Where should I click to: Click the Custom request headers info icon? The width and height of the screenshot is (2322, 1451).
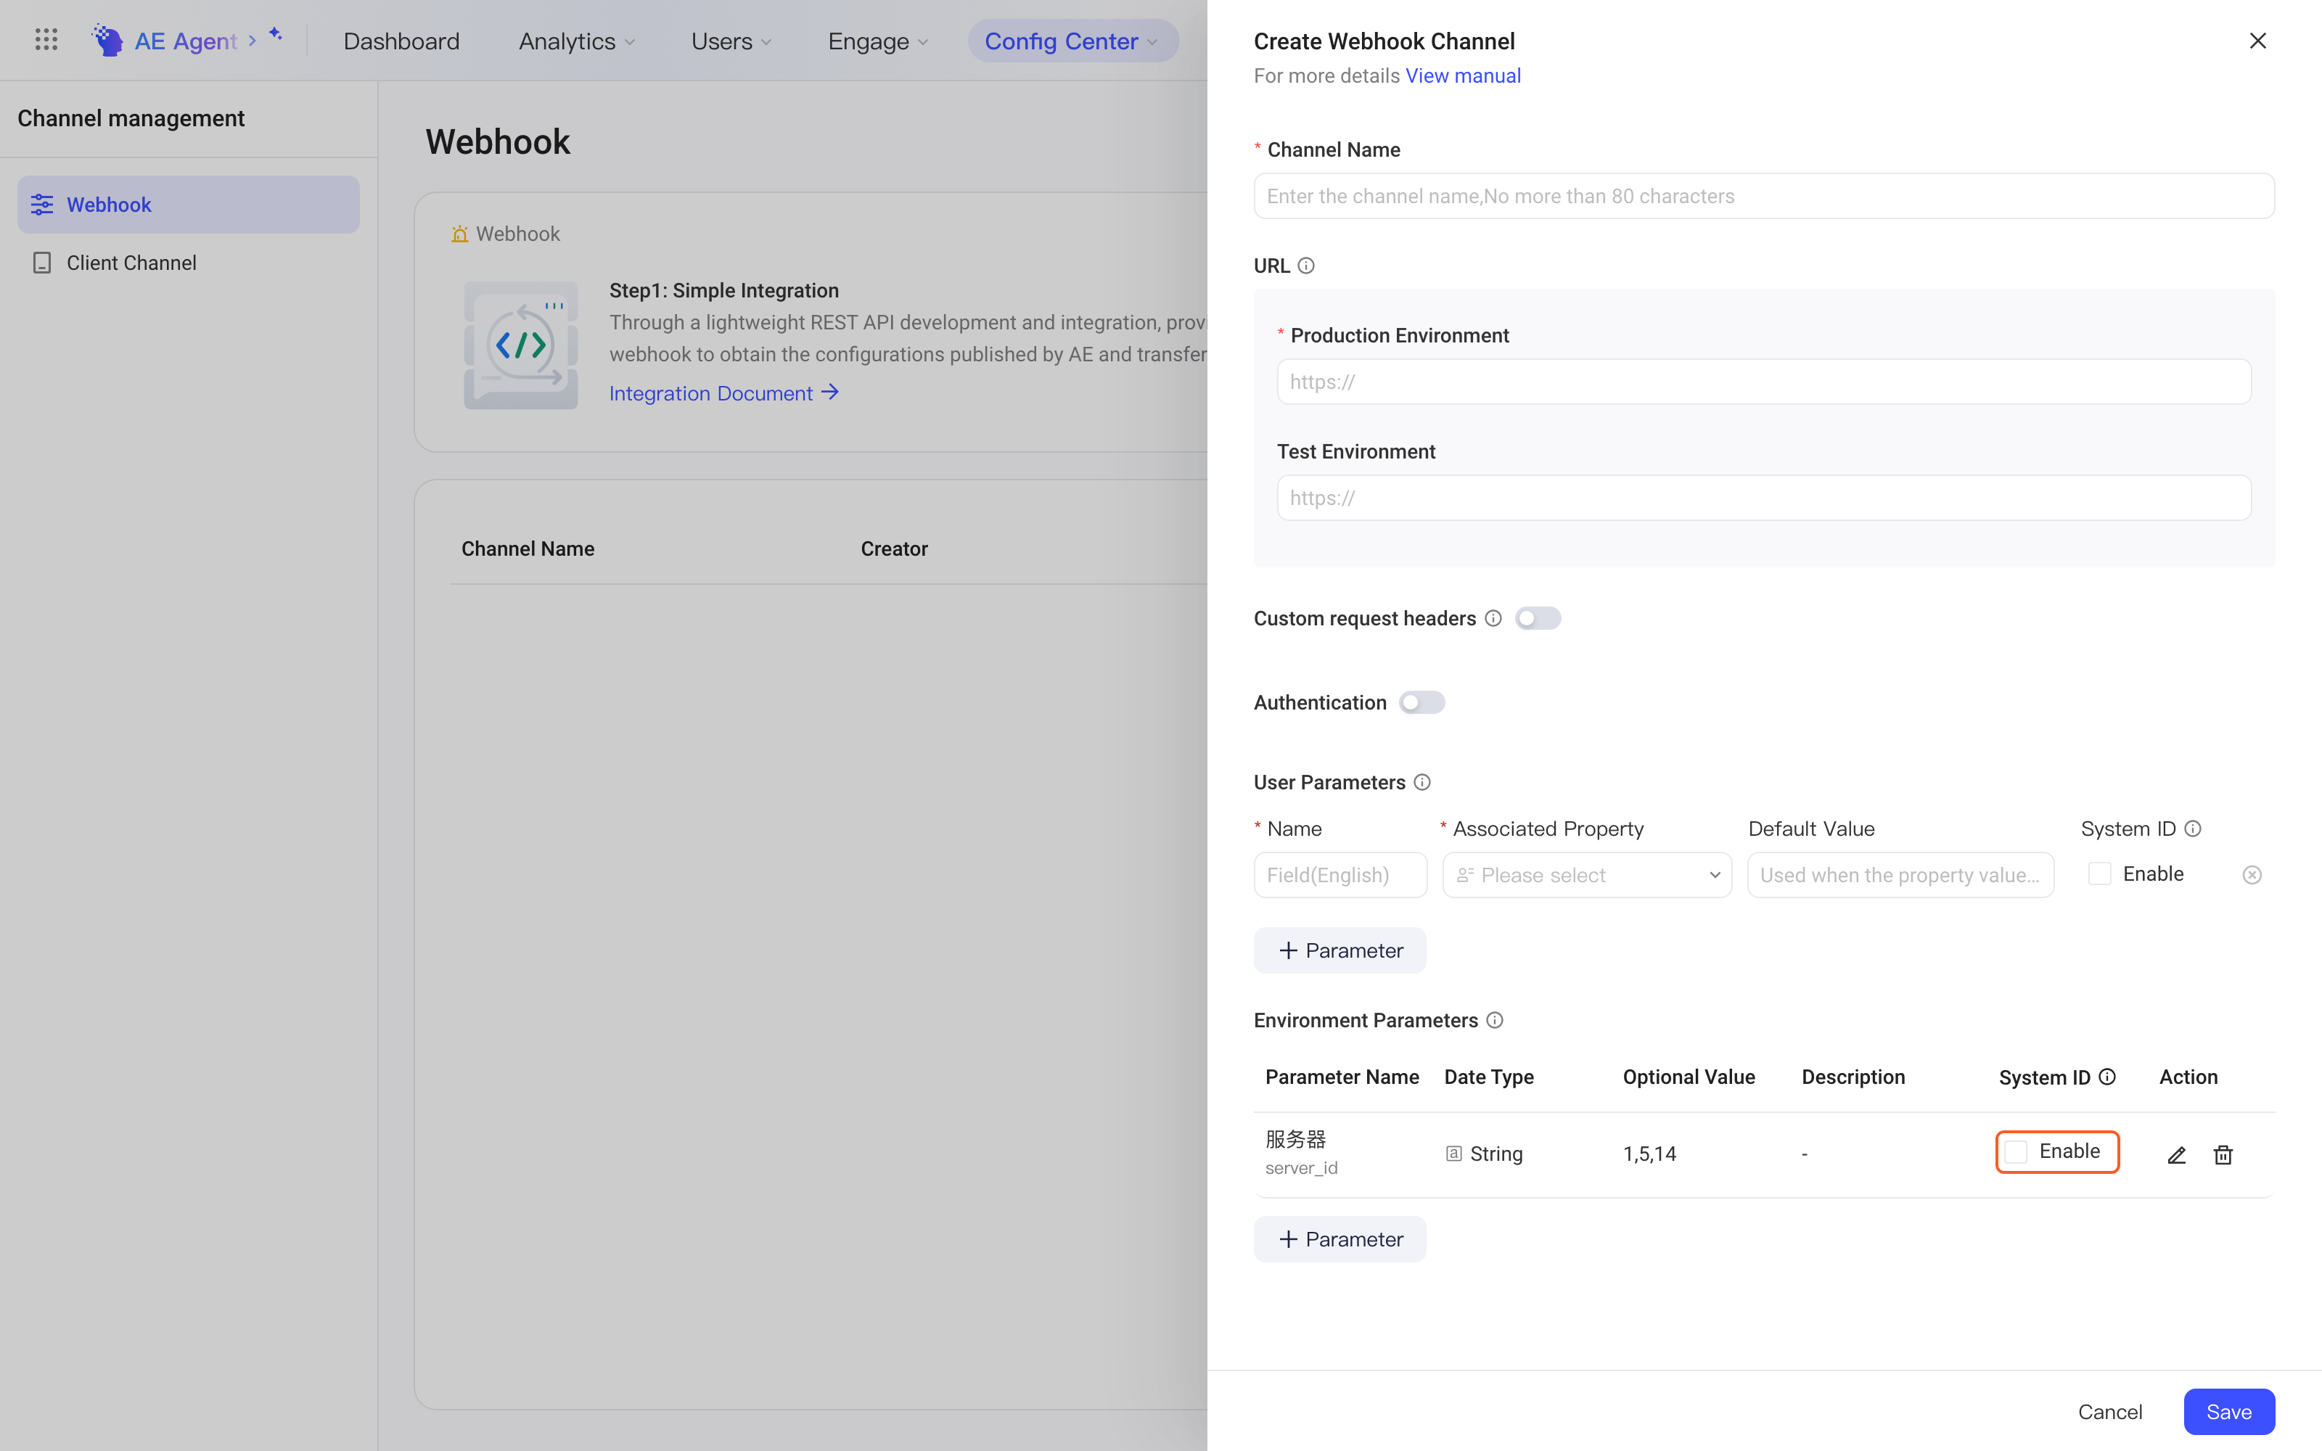coord(1493,618)
